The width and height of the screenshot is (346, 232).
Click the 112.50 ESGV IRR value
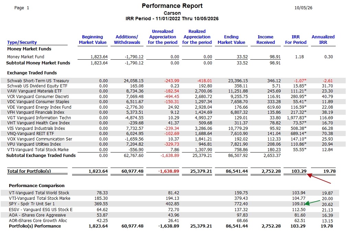[x=299, y=209]
